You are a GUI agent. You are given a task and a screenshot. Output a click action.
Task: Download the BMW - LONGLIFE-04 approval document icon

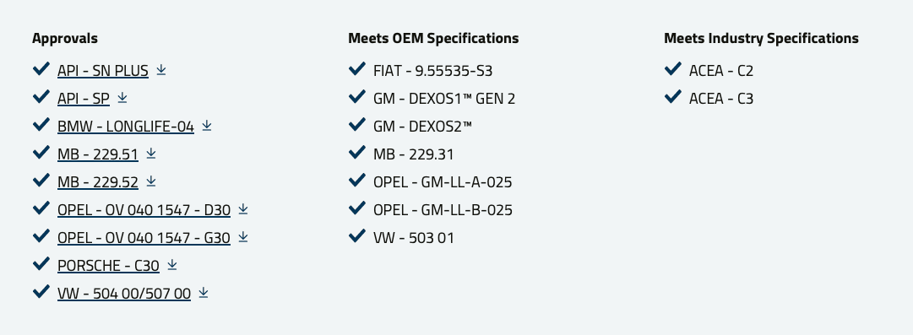coord(207,126)
